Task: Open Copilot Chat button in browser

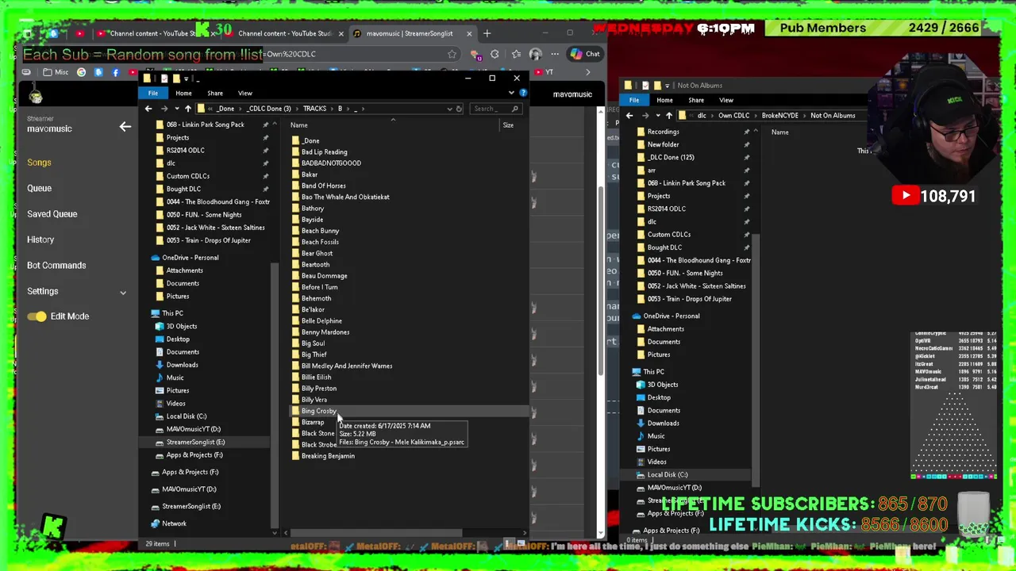Action: tap(584, 54)
